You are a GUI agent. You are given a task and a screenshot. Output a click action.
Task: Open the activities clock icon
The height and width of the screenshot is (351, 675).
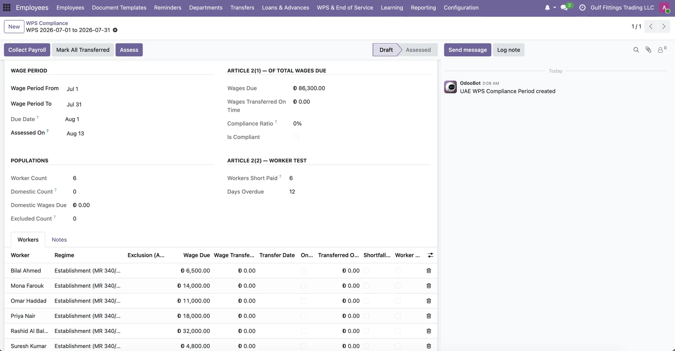click(x=582, y=7)
